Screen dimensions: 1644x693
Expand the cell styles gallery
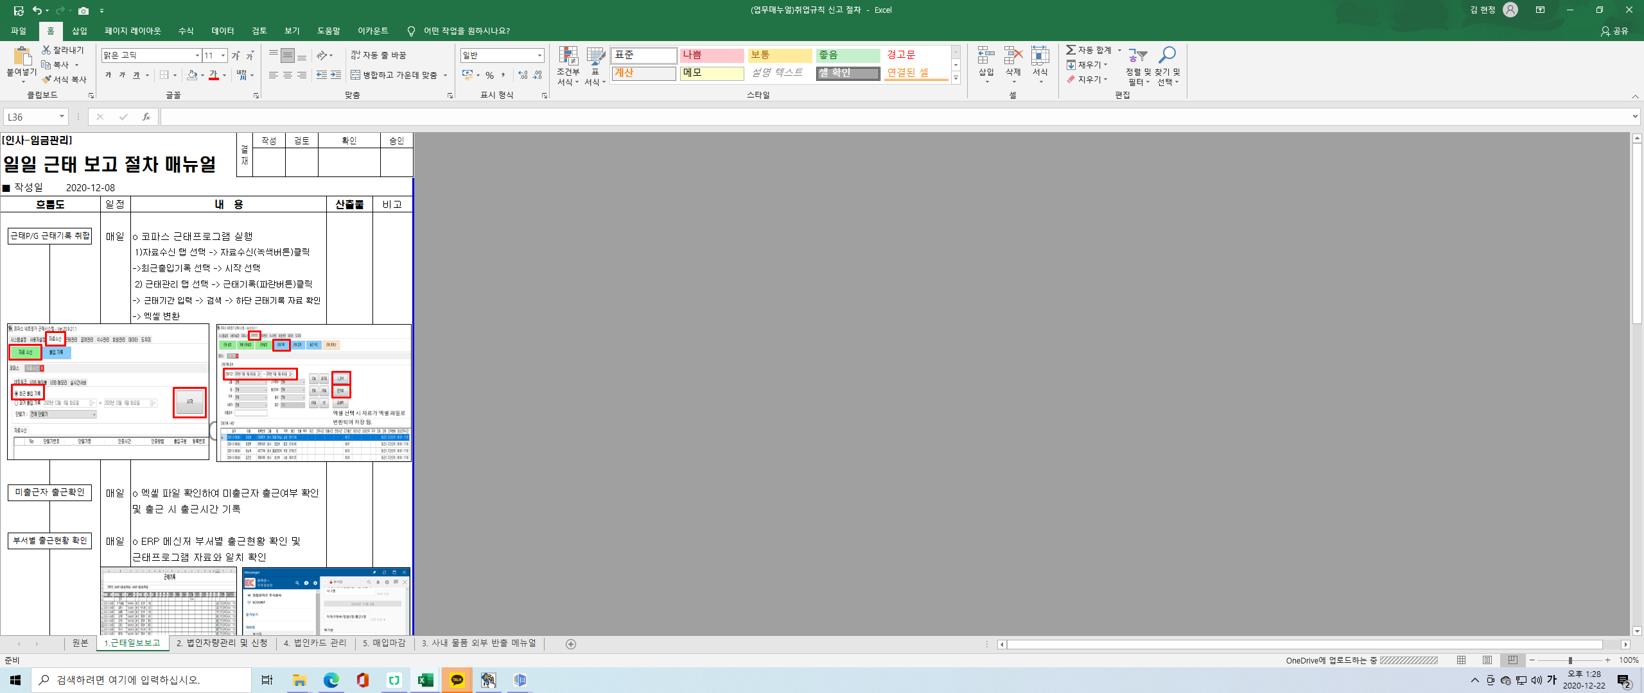tap(956, 78)
